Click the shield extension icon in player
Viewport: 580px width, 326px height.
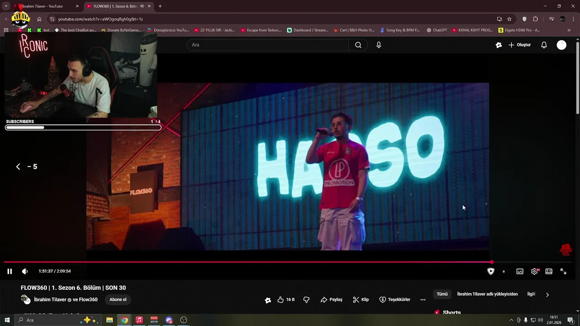coord(491,271)
